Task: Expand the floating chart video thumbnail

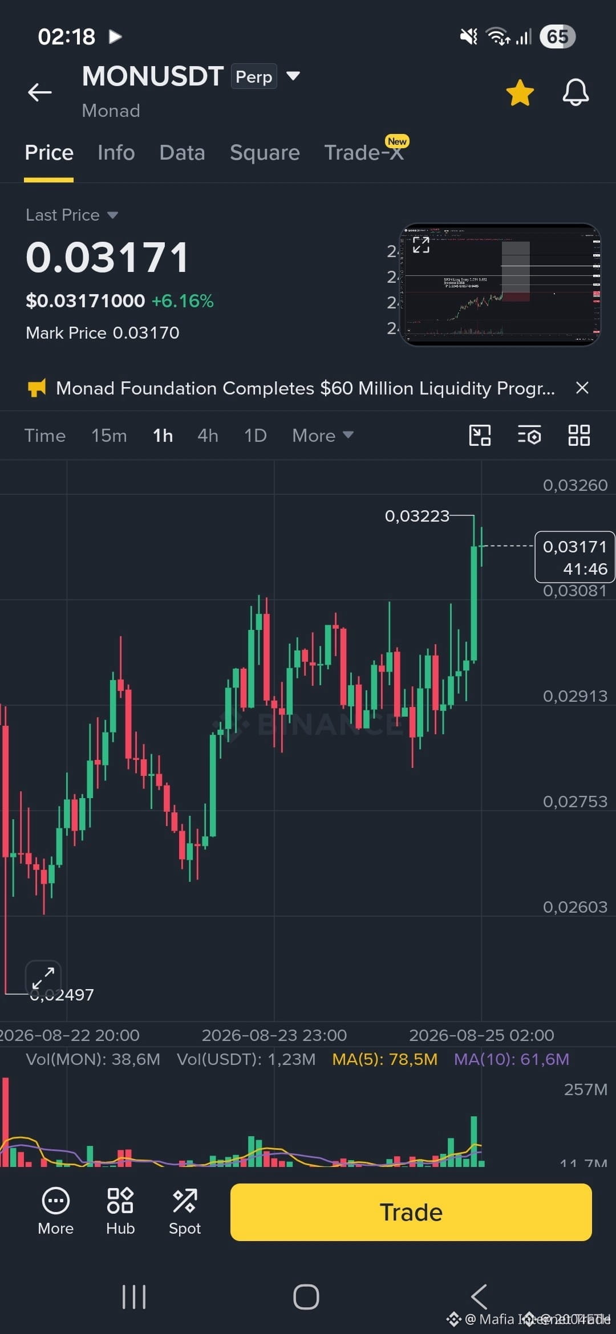Action: [x=500, y=284]
